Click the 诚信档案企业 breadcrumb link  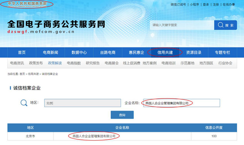click(50, 74)
